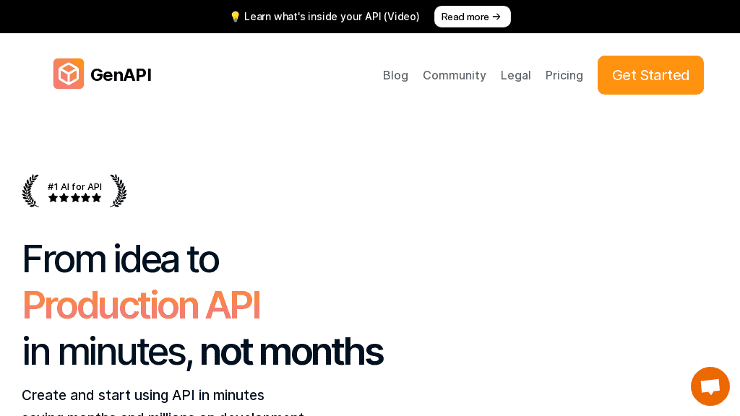The width and height of the screenshot is (740, 416).
Task: Click the GenAPI cube logo icon
Action: point(69,74)
